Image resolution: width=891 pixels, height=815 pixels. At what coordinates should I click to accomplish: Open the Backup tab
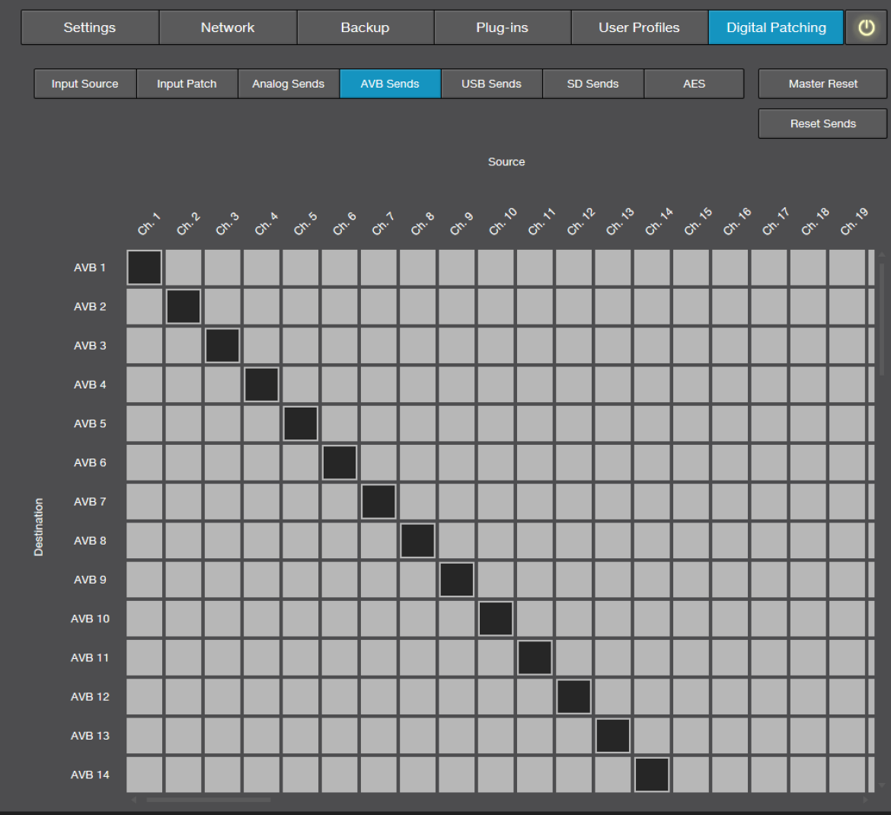point(366,27)
